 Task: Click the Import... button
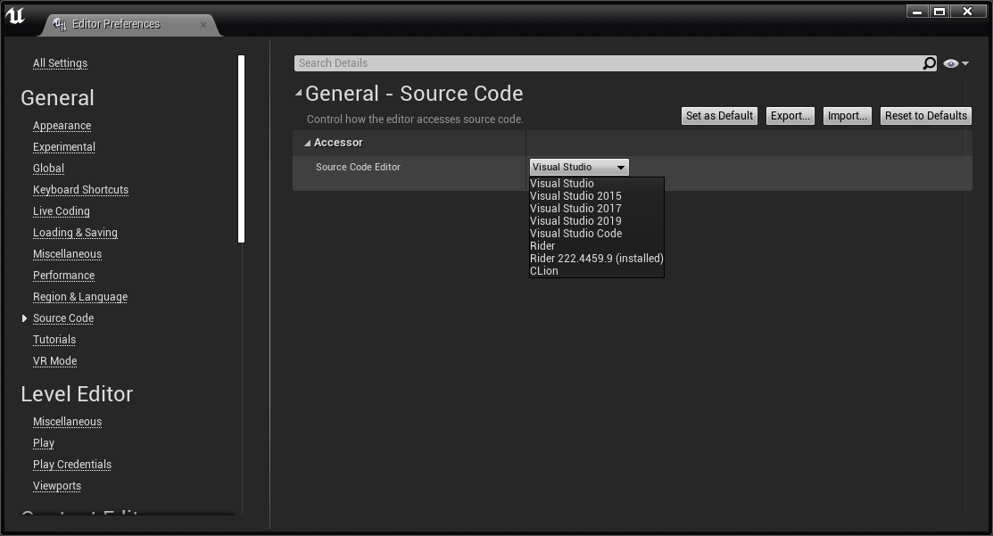click(x=848, y=116)
